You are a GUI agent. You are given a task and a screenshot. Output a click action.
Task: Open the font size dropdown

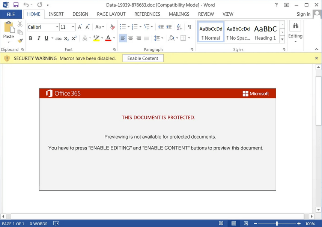click(x=73, y=27)
